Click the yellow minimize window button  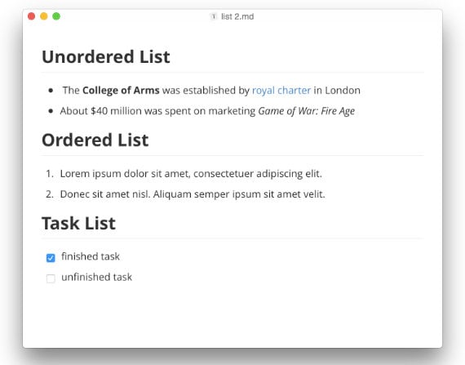(44, 16)
